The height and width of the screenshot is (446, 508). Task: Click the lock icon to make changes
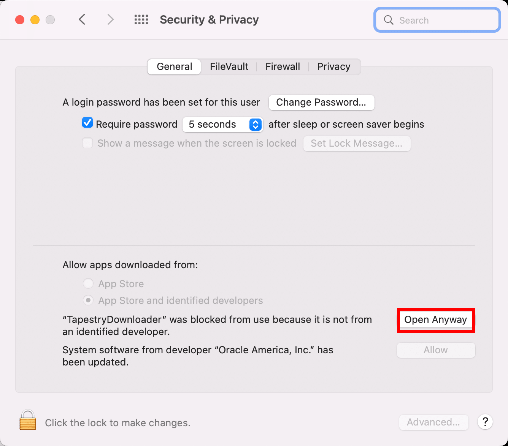[x=27, y=421]
